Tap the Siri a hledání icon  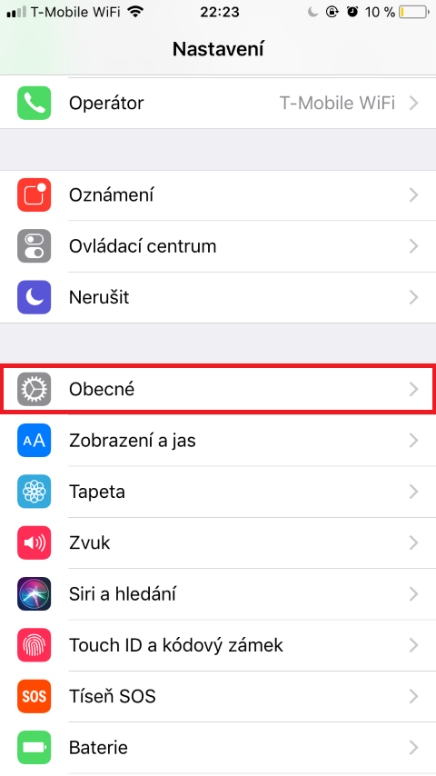35,593
